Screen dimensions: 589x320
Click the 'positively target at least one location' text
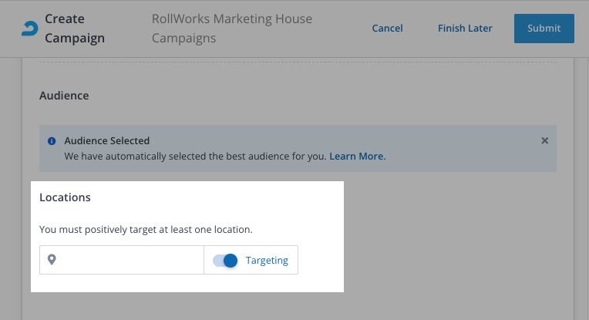point(146,229)
